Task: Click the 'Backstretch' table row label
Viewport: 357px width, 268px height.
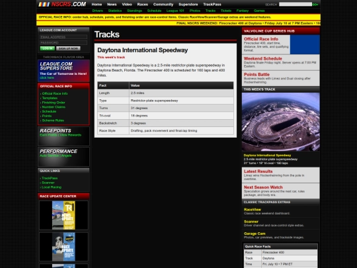Action: tap(114, 123)
